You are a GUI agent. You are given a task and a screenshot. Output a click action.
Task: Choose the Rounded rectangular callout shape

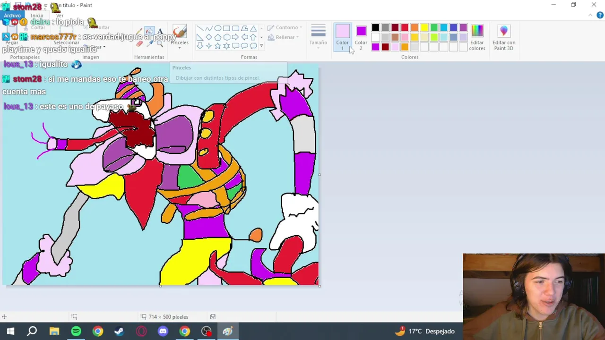point(235,46)
